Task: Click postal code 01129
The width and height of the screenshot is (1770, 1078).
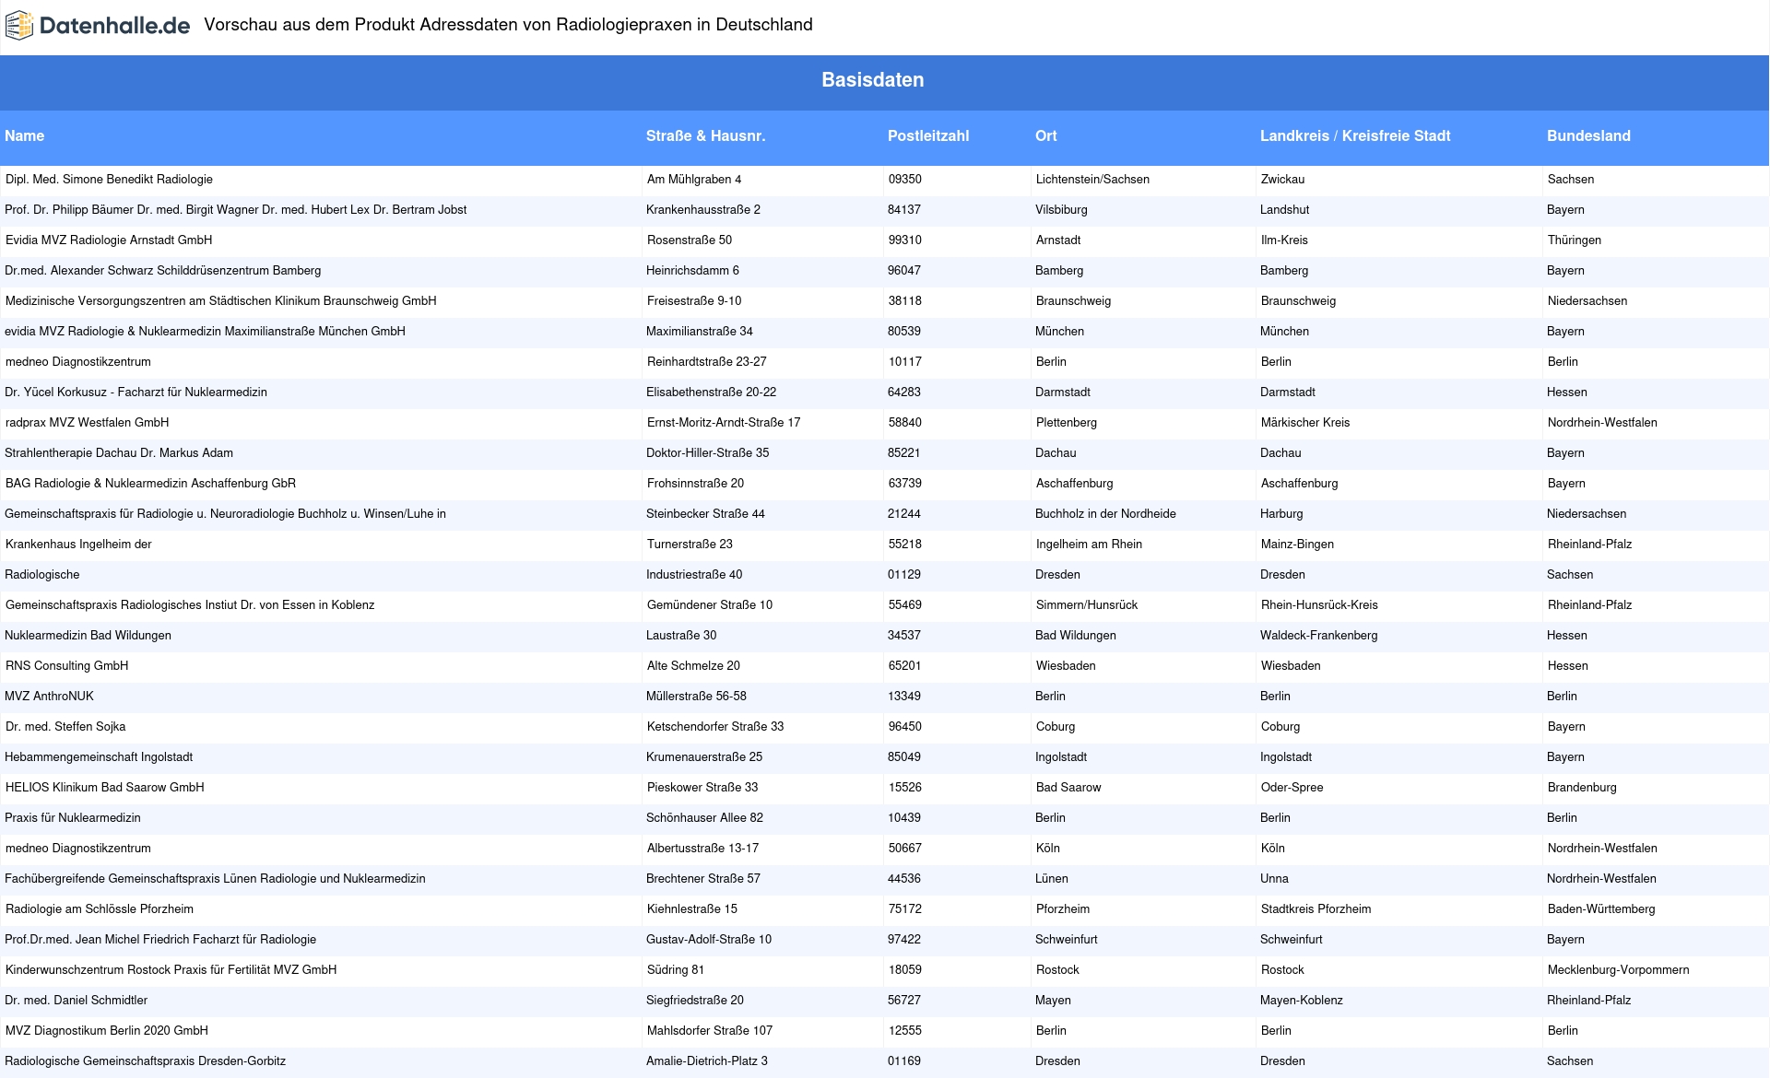Action: click(904, 575)
